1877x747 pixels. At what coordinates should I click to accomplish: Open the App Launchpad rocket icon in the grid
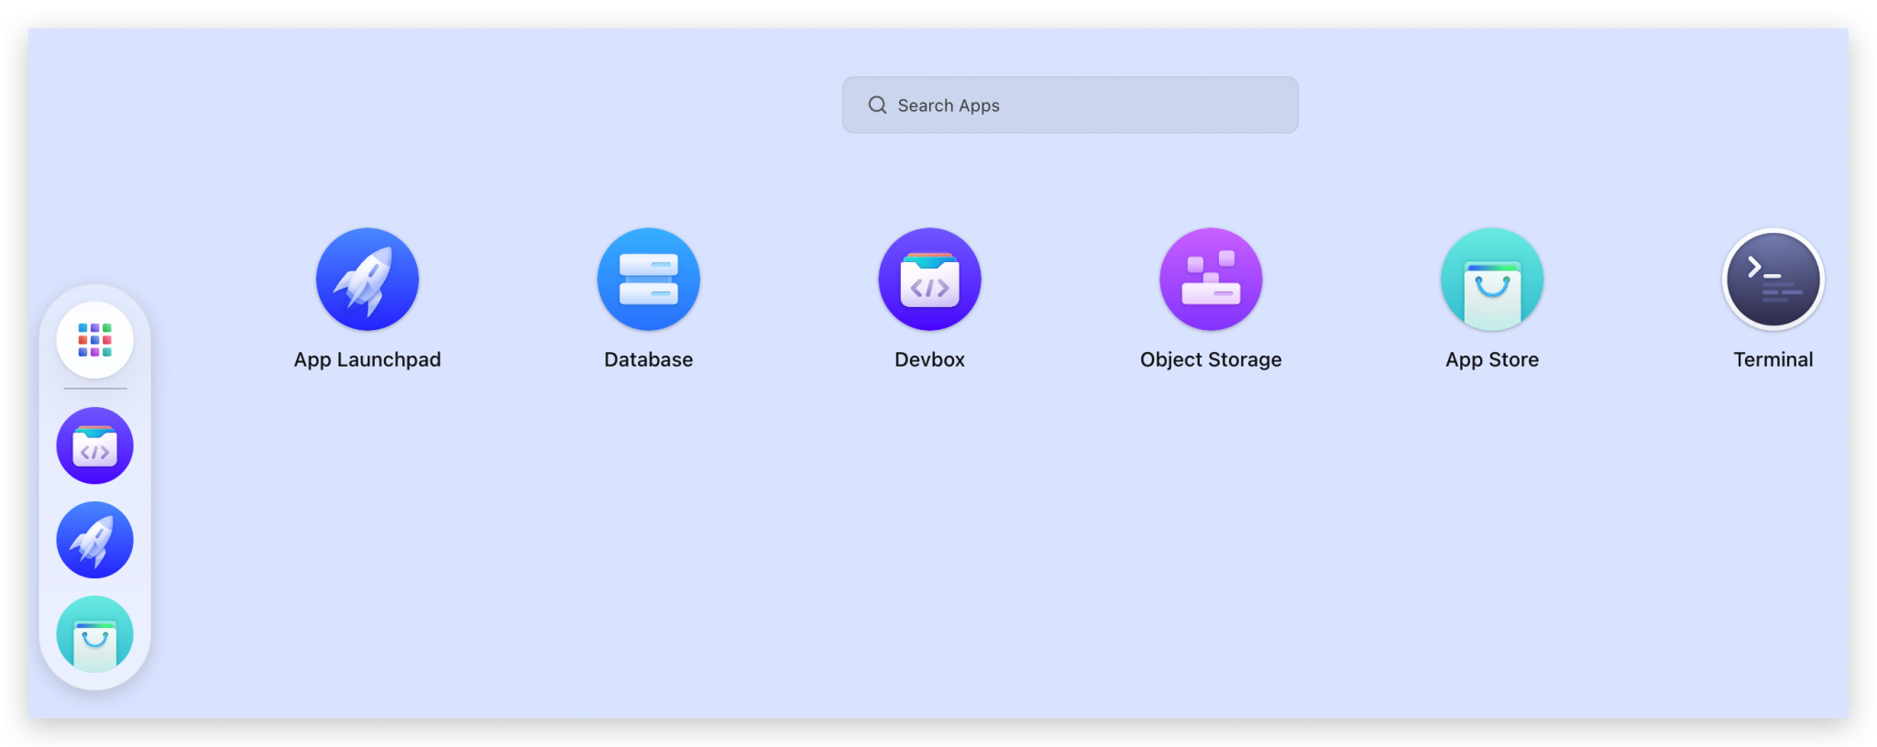367,279
